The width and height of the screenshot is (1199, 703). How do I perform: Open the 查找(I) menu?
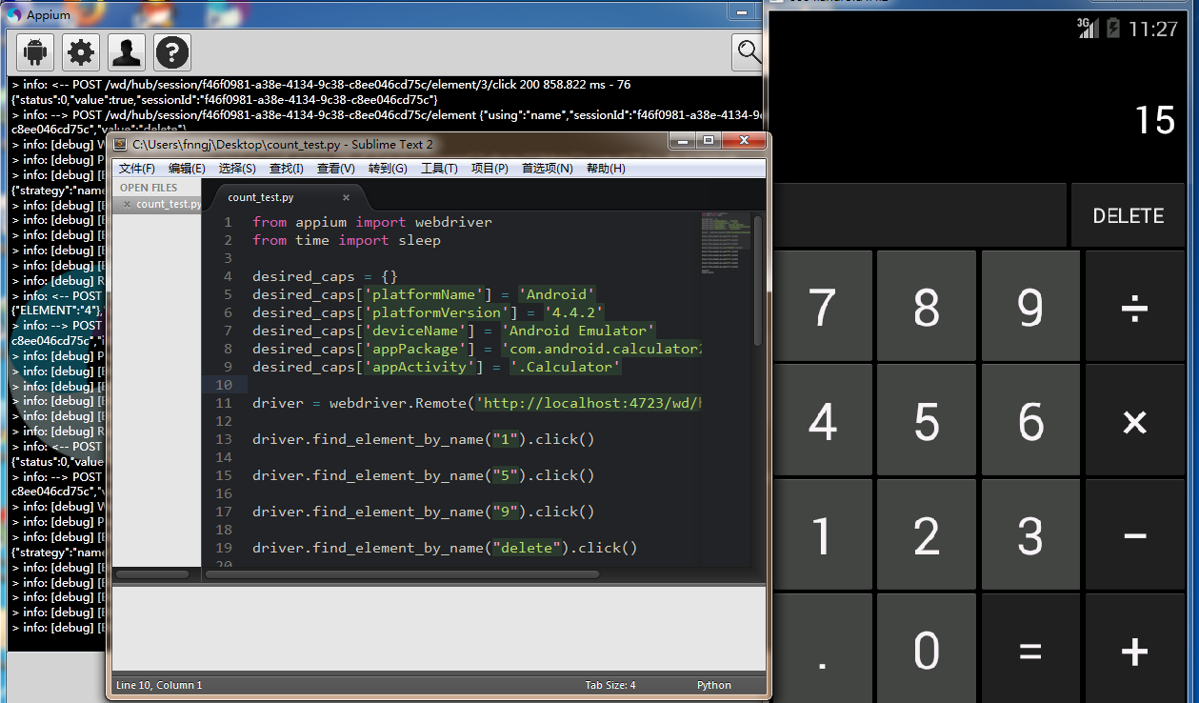pos(287,169)
